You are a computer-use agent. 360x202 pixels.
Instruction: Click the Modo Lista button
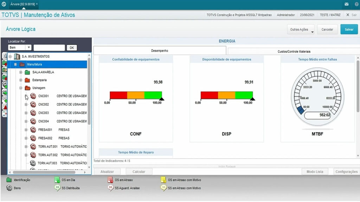click(x=315, y=171)
